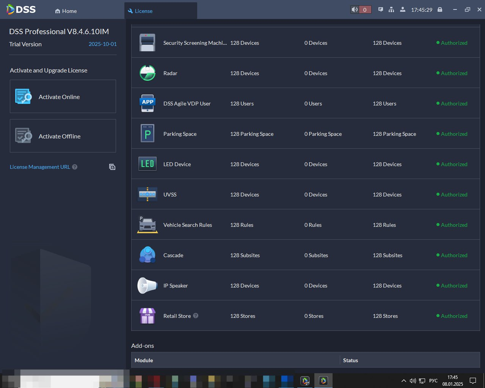
Task: Click the IP Speaker megaphone icon
Action: coord(147,285)
